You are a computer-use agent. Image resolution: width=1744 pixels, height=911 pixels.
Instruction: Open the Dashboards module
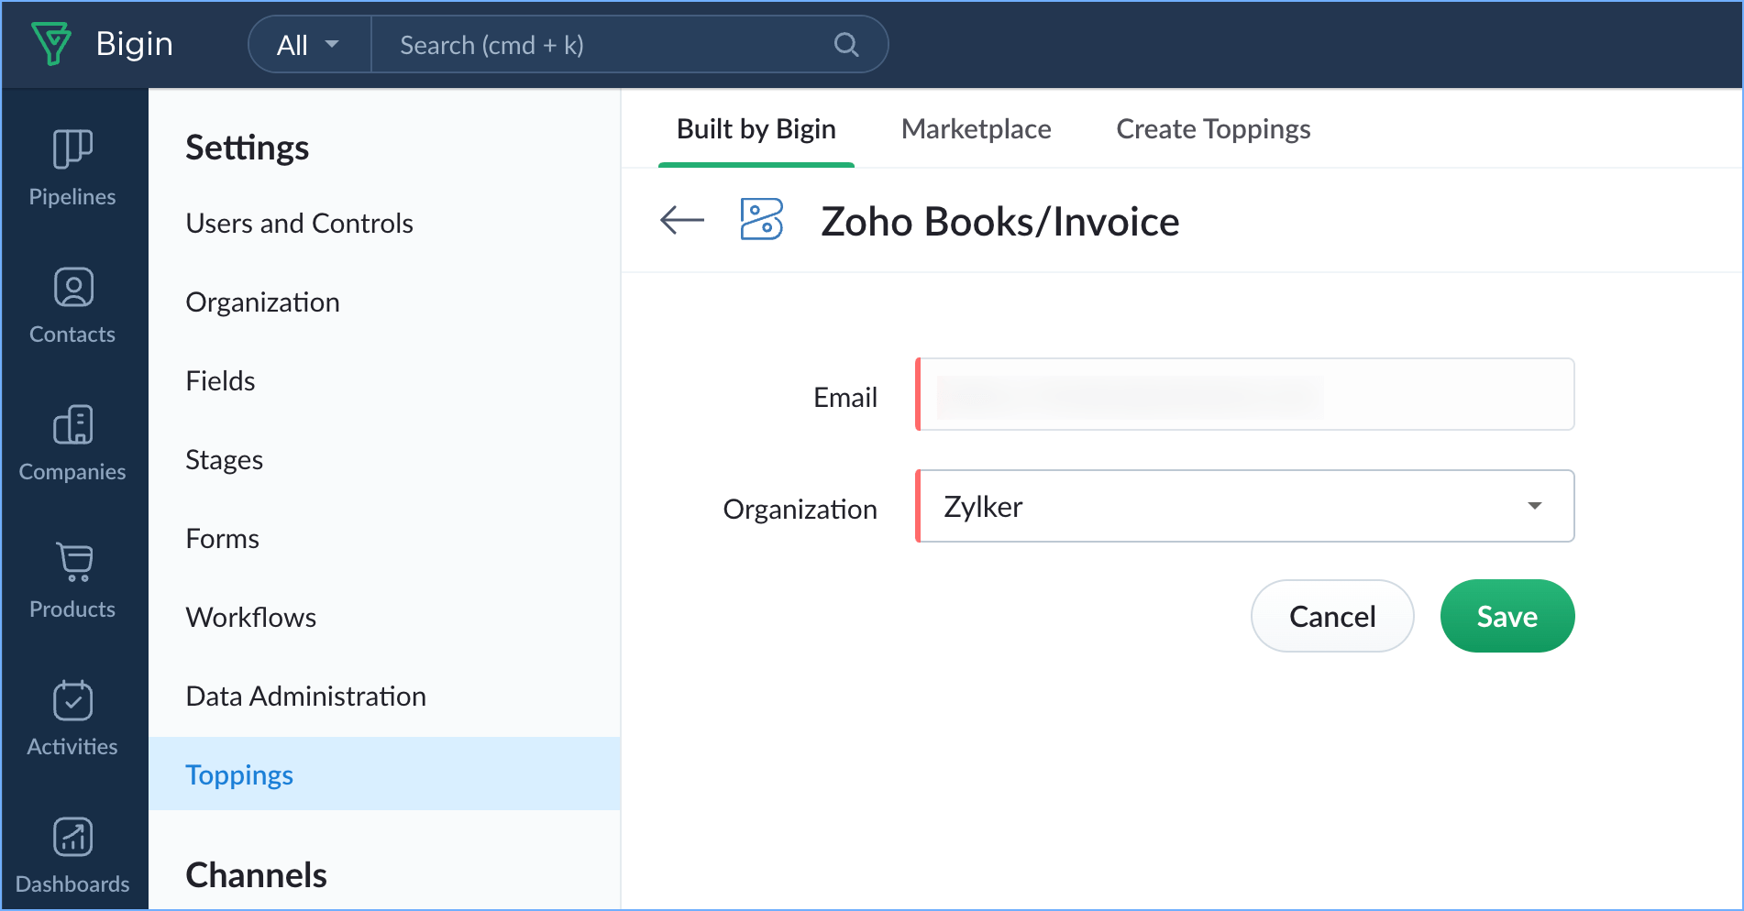[72, 855]
